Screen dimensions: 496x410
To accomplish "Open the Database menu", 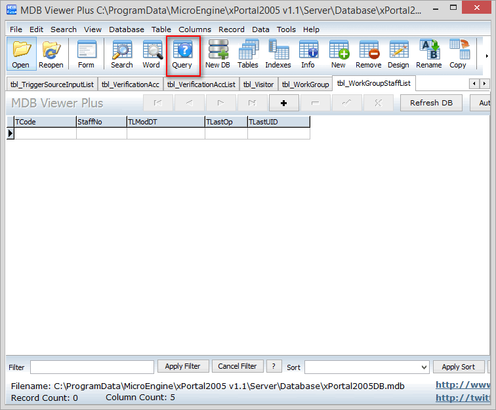I will click(127, 29).
